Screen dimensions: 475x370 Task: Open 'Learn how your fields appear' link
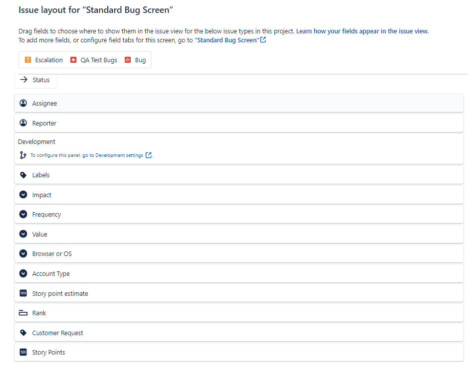coord(362,31)
